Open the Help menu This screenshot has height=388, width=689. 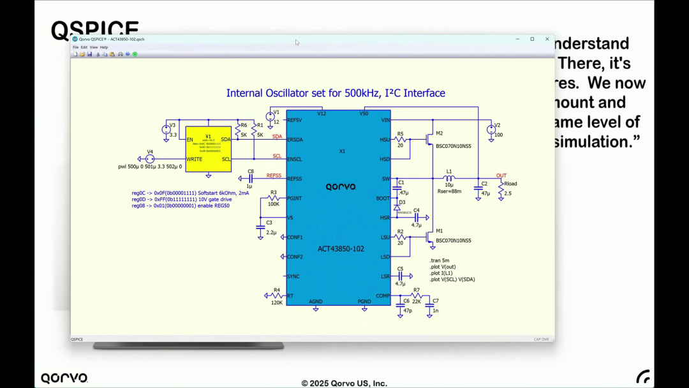coord(104,47)
